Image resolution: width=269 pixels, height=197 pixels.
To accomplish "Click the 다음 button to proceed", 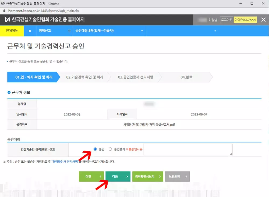I will (118, 176).
